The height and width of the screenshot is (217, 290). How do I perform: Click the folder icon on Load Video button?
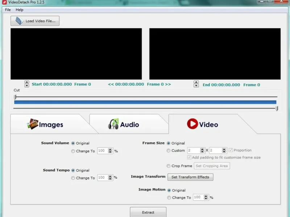point(19,21)
